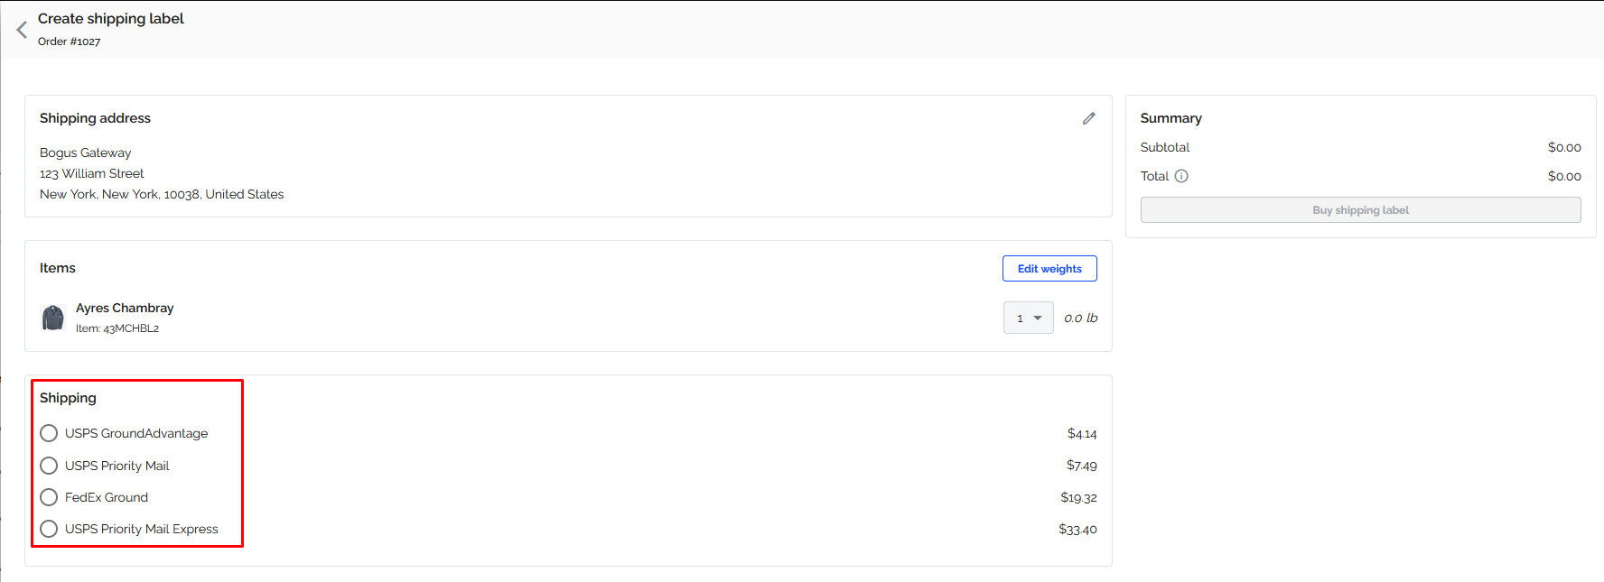
Task: Select USPS Priority Mail Express option
Action: point(49,529)
